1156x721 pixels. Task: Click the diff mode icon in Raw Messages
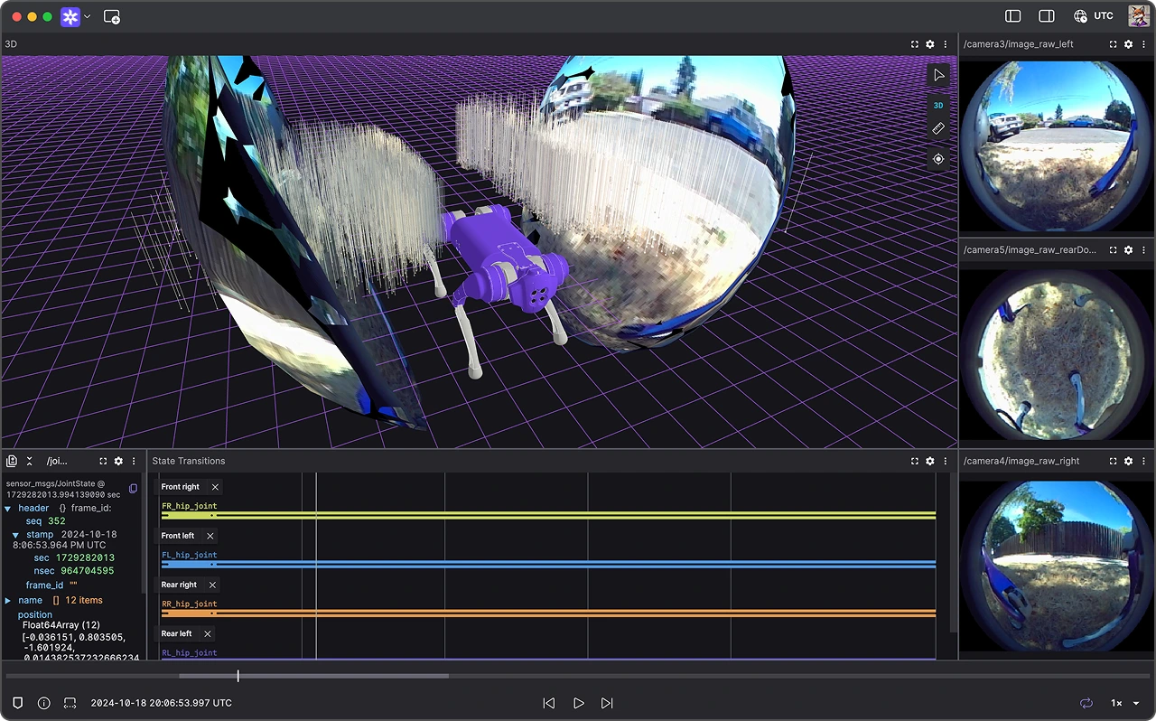coord(12,461)
